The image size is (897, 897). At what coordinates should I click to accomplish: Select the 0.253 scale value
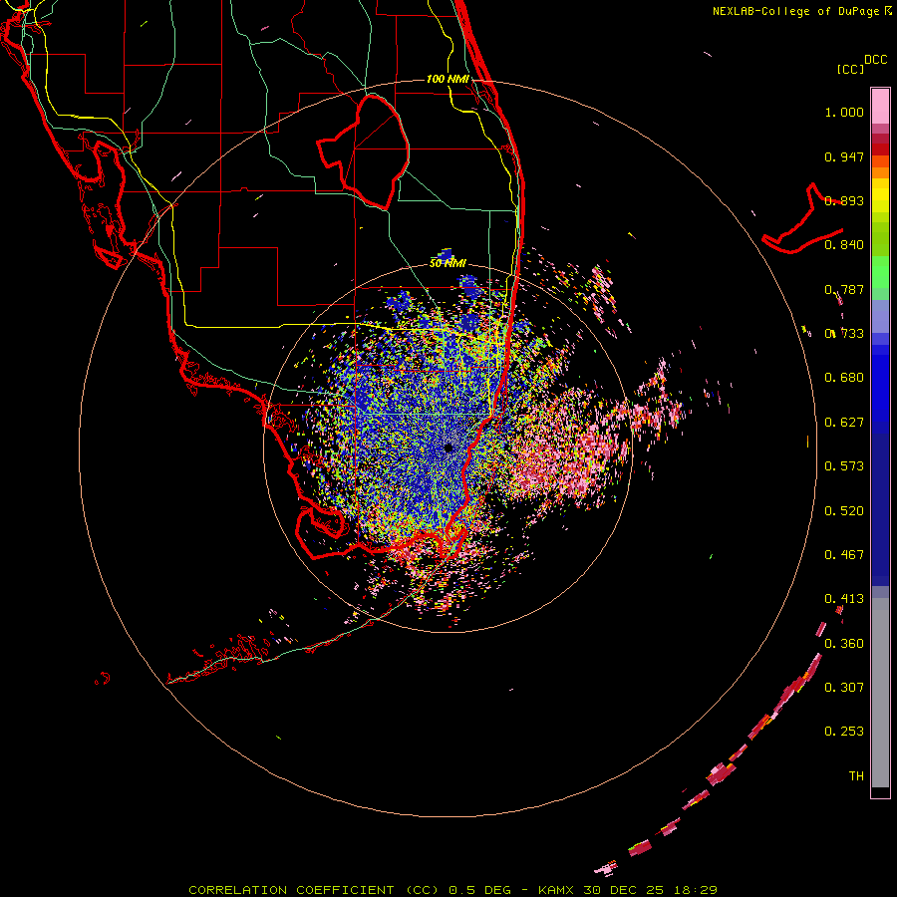(x=844, y=732)
